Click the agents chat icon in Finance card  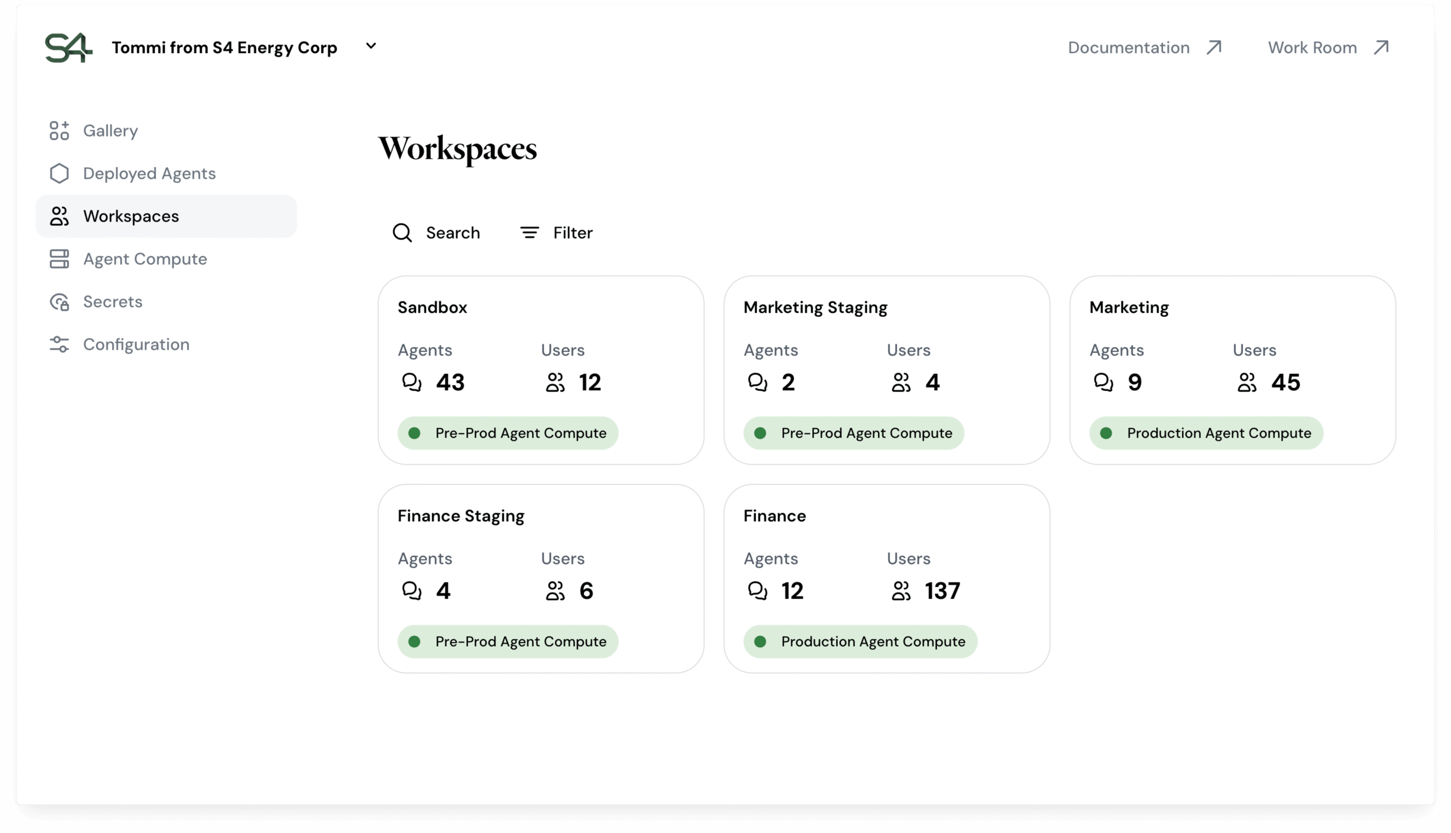point(758,590)
